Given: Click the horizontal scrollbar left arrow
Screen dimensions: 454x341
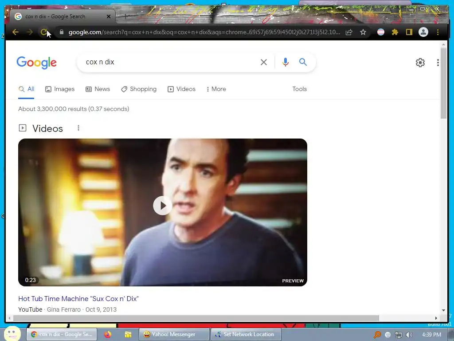Looking at the screenshot, I should [9, 318].
